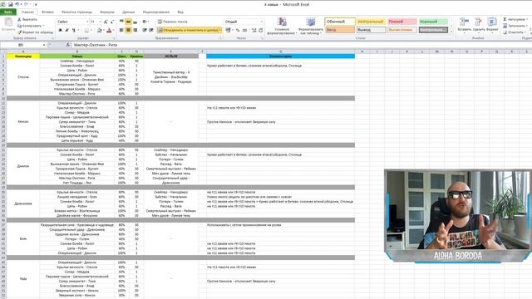Activate Format Painter (Формат по образцу)

click(x=35, y=32)
